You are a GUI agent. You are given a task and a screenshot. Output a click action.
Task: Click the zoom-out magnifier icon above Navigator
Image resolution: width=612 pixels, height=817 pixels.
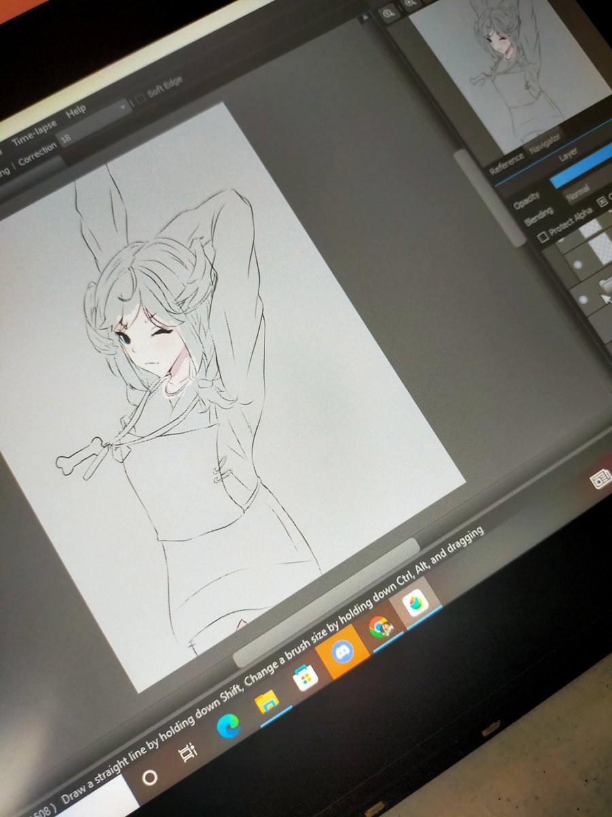390,13
